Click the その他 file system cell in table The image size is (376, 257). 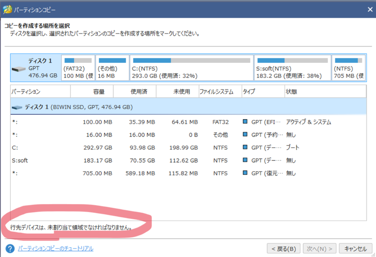pyautogui.click(x=220, y=135)
